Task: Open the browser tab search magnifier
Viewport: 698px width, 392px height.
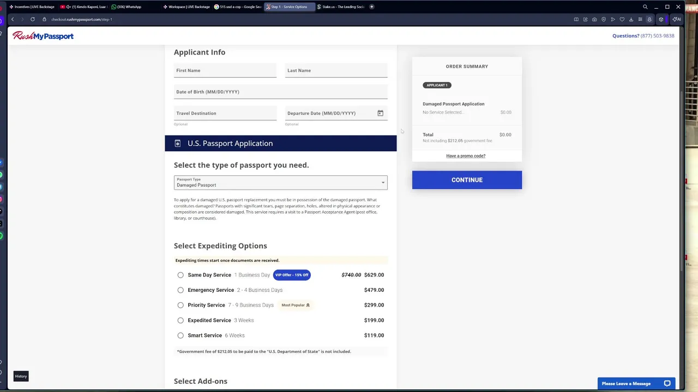Action: point(645,7)
